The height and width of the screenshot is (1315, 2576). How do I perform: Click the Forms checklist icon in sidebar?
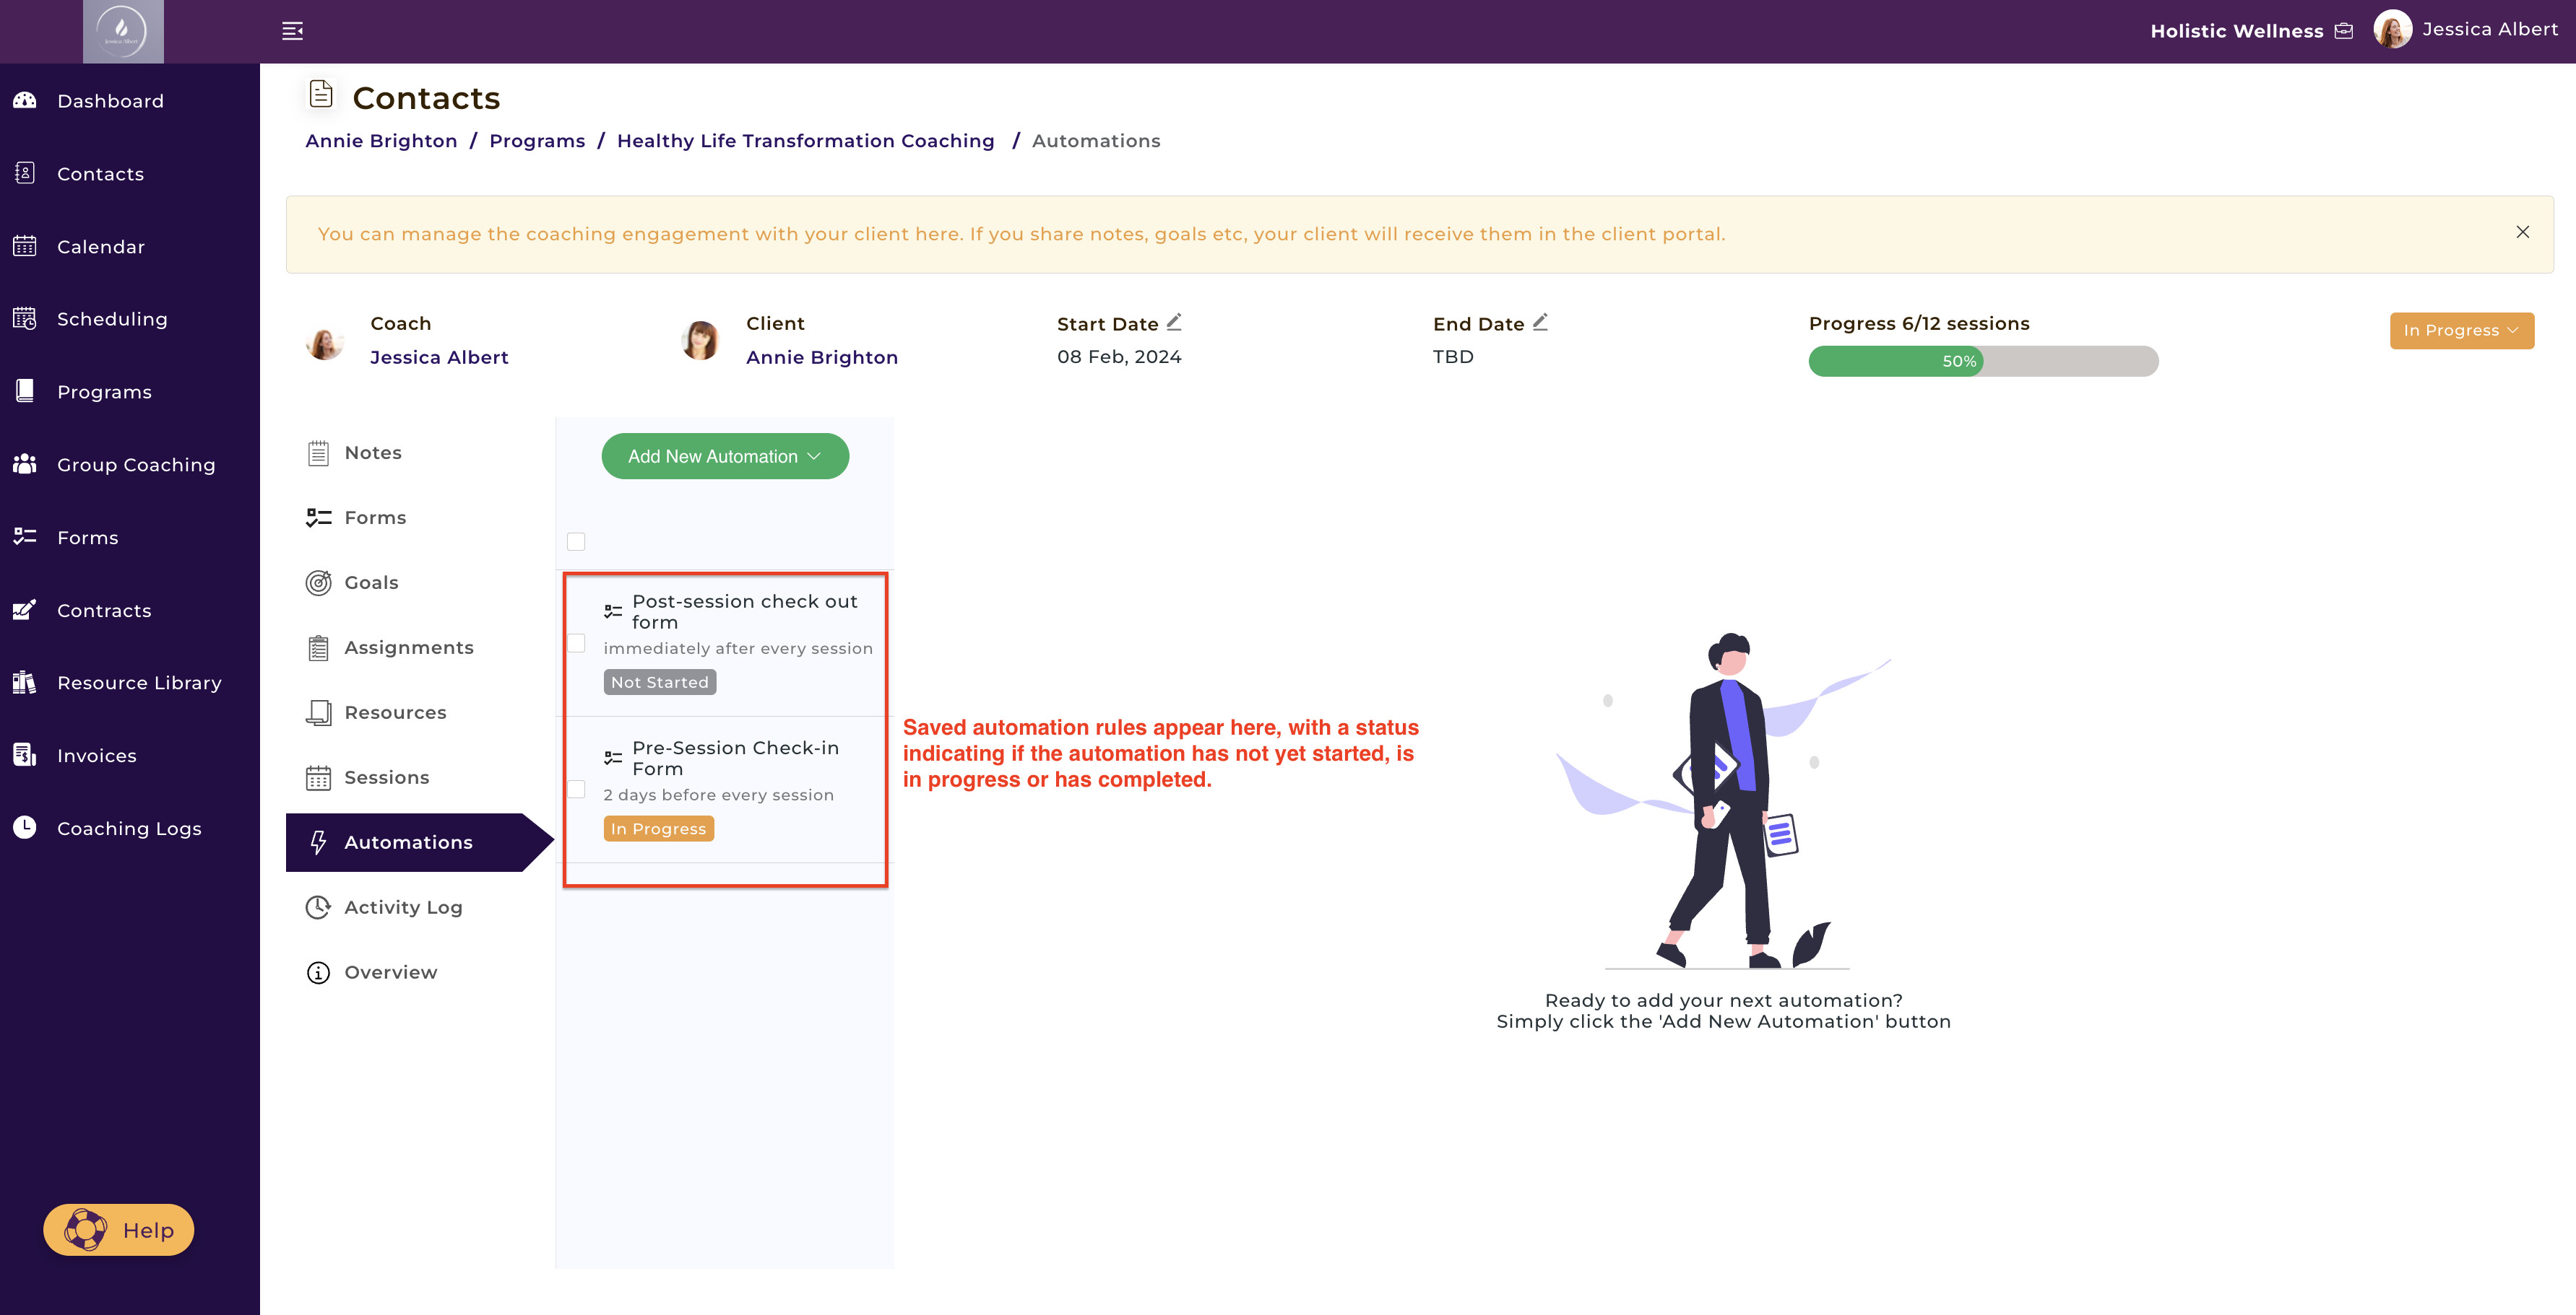pos(25,536)
